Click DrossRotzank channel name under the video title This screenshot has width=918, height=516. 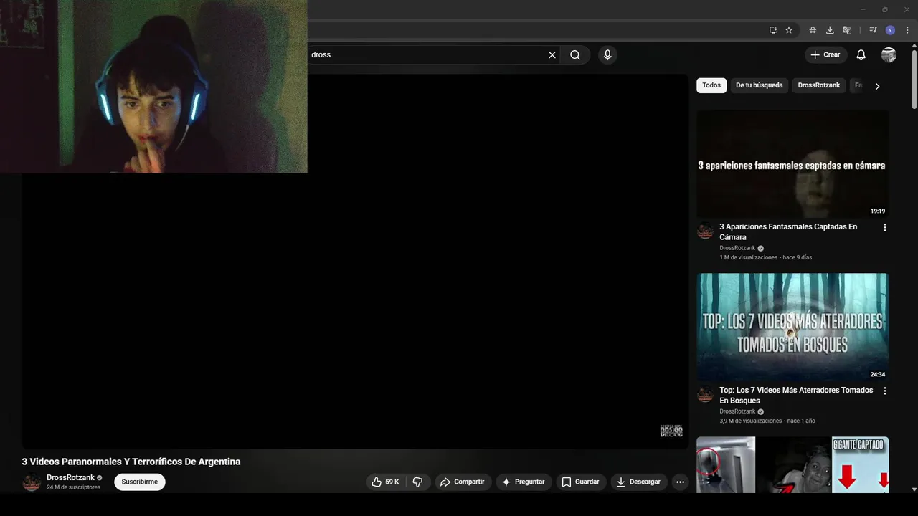click(x=70, y=478)
